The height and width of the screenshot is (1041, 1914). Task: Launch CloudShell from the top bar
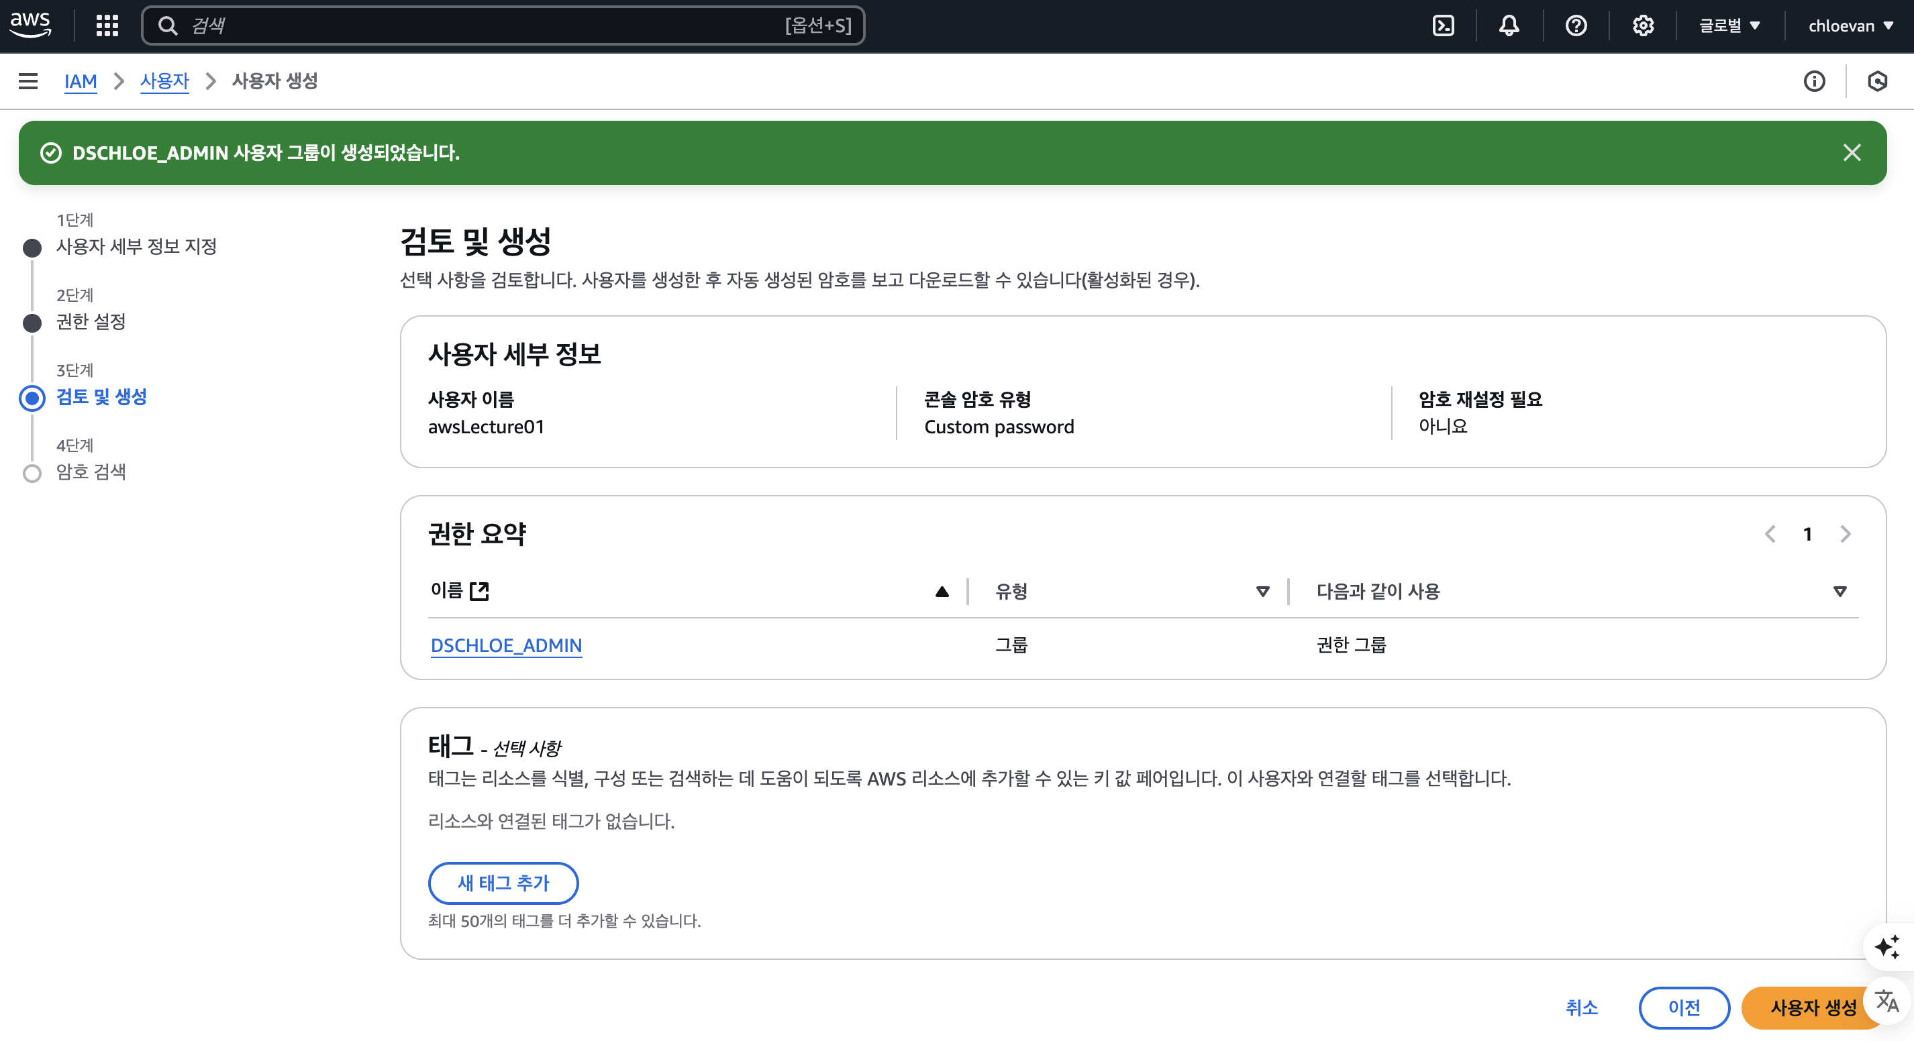point(1443,26)
